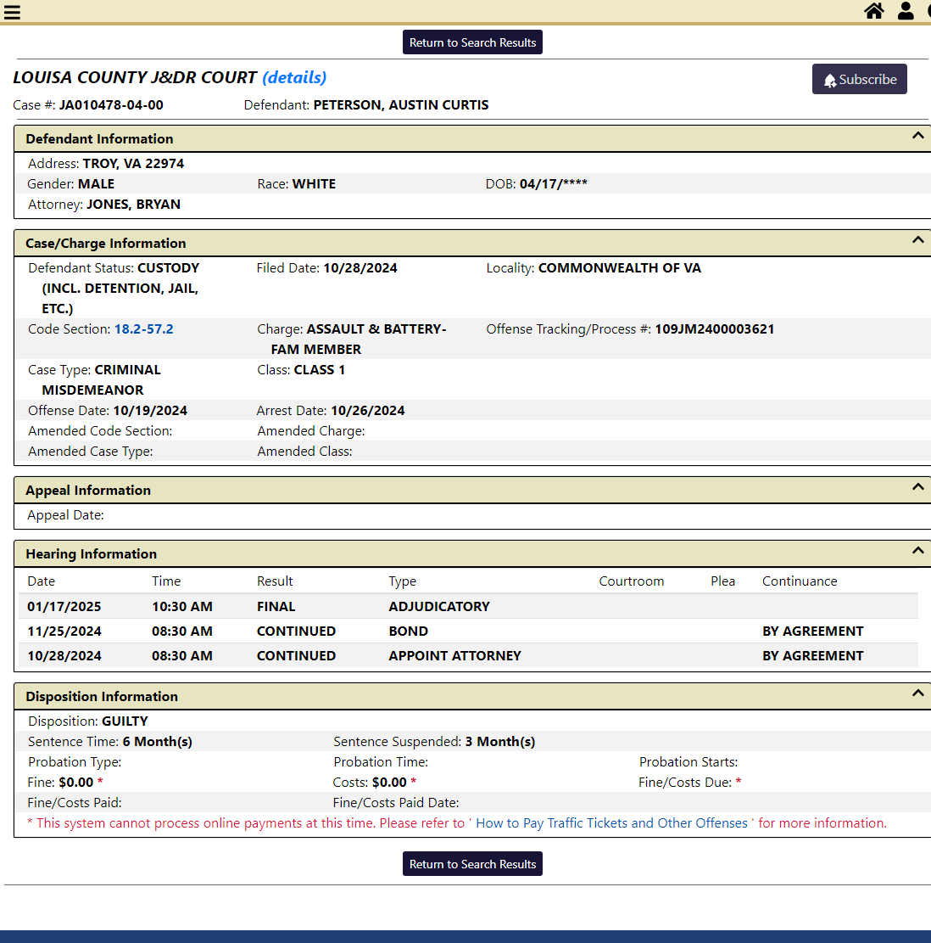The image size is (931, 943).
Task: Open the court details link
Action: tap(294, 77)
